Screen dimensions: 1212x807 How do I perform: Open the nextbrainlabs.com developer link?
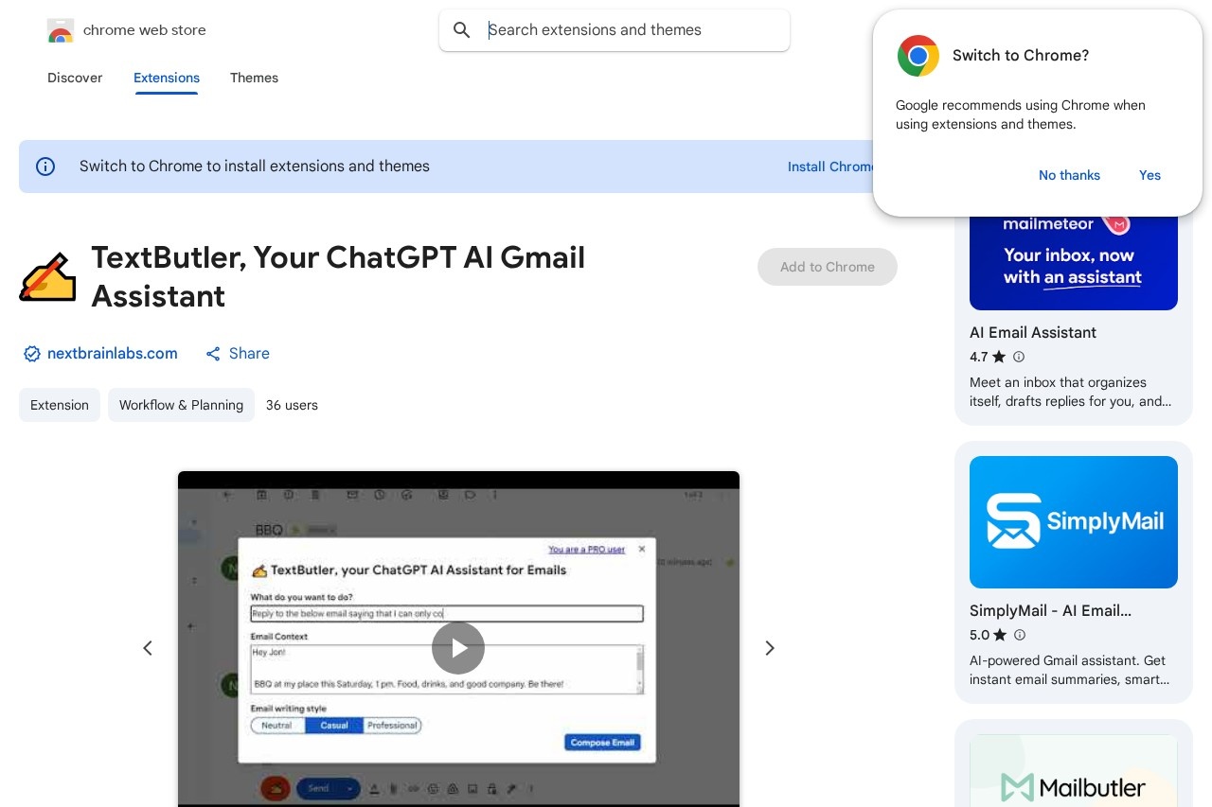(112, 354)
